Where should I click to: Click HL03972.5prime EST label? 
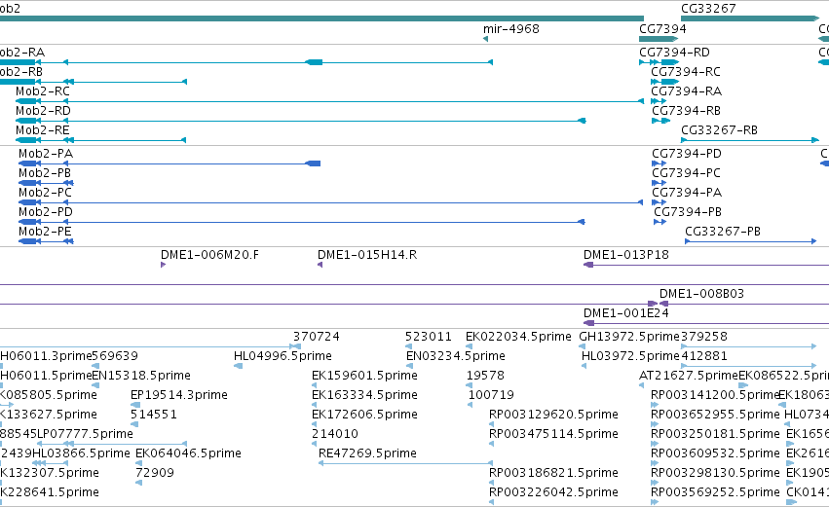(630, 356)
